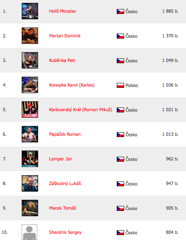Click Kuběnka Petr name link
Screen dimensions: 186x240
click(62, 60)
